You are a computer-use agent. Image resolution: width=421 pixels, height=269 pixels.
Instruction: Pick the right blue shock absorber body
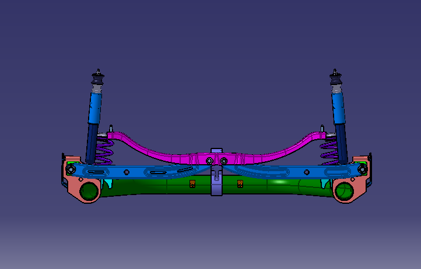(338, 108)
